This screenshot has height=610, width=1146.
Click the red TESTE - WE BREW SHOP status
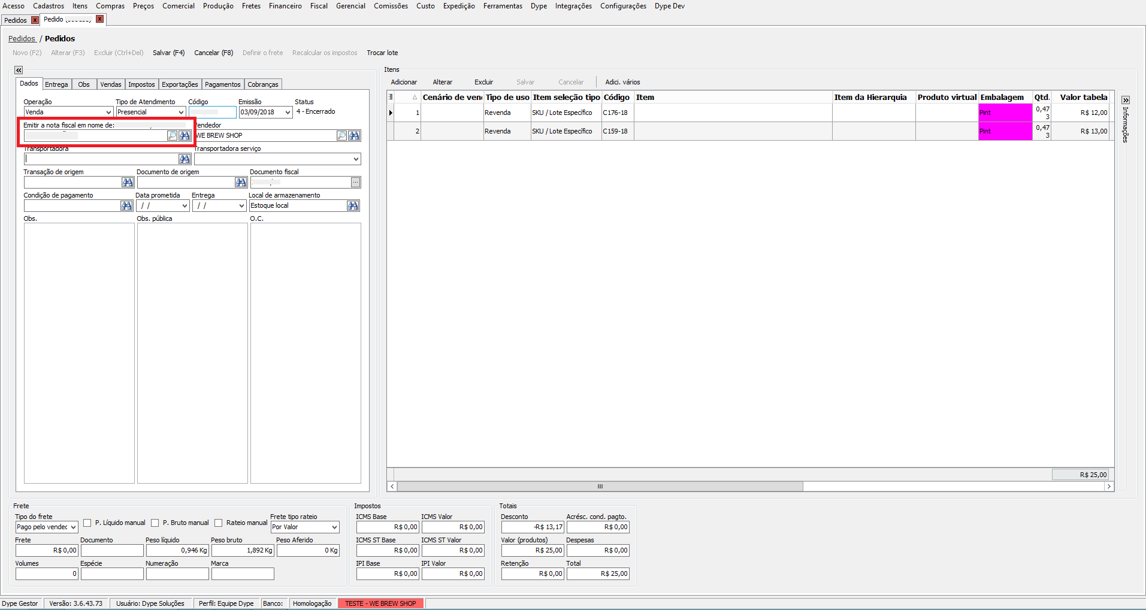380,603
